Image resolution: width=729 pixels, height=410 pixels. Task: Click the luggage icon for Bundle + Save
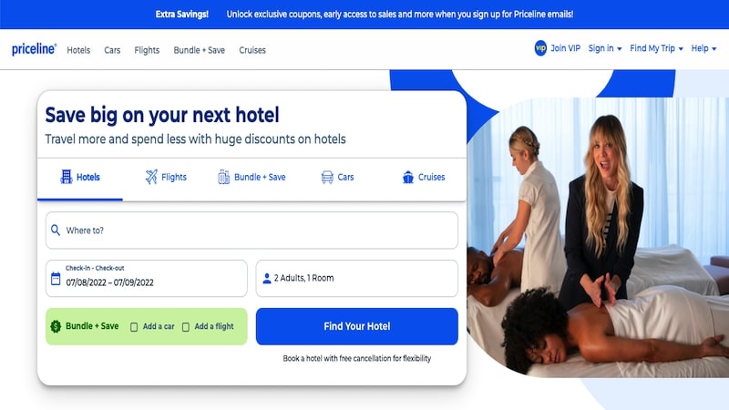pos(223,177)
